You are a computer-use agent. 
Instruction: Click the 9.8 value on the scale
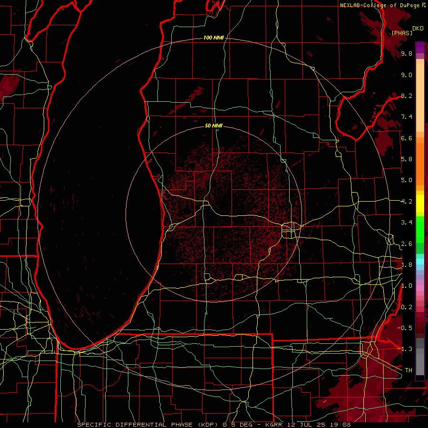pyautogui.click(x=407, y=53)
